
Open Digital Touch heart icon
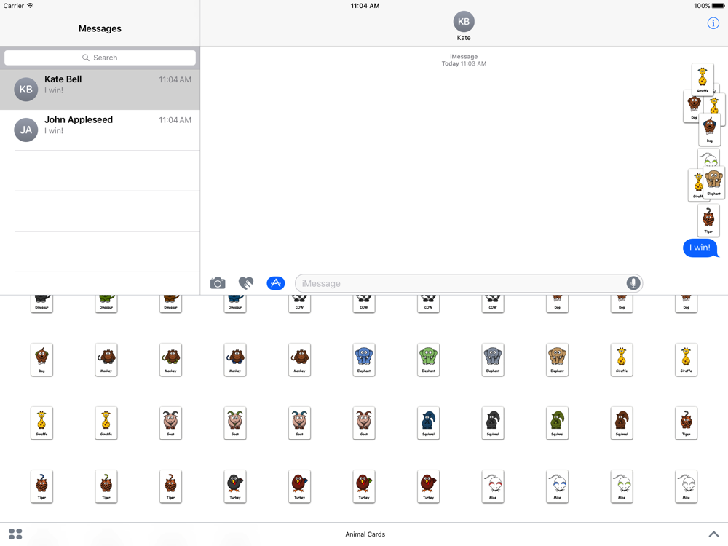pos(246,283)
